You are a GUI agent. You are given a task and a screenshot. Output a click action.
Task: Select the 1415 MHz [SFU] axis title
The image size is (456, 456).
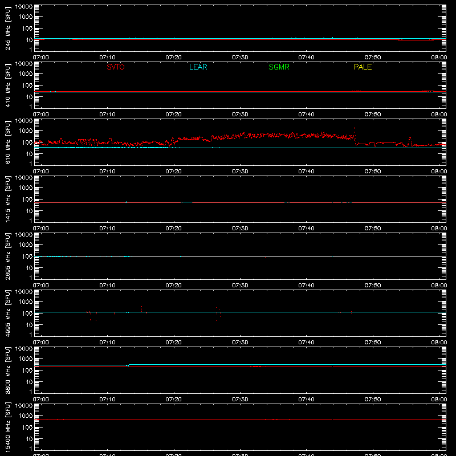tap(8, 199)
